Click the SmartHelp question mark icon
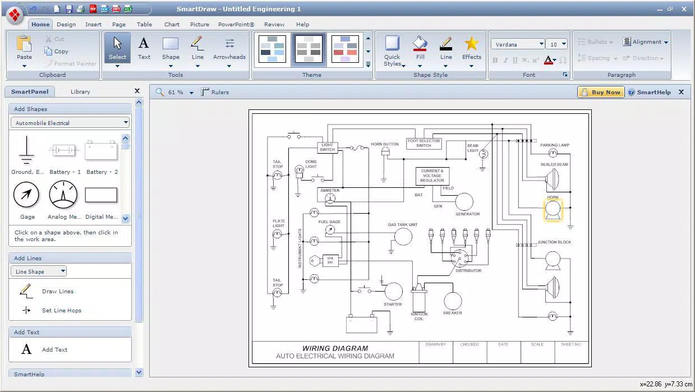This screenshot has width=695, height=392. pyautogui.click(x=632, y=92)
